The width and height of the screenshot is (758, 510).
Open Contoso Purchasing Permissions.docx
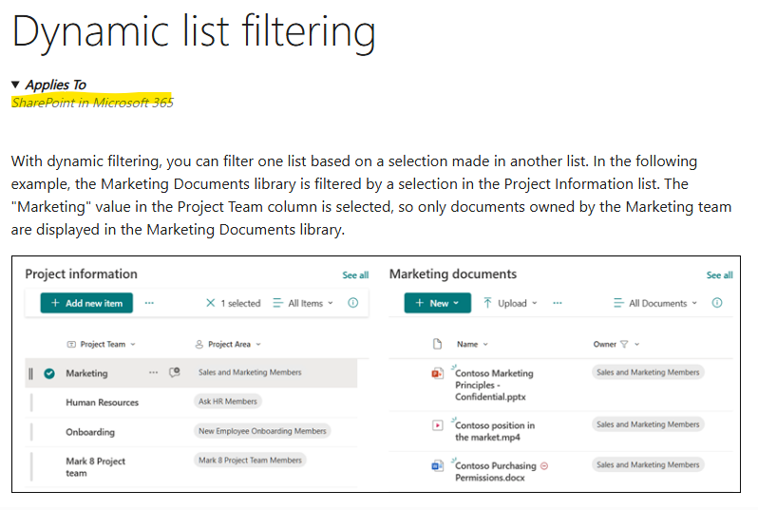pyautogui.click(x=496, y=472)
